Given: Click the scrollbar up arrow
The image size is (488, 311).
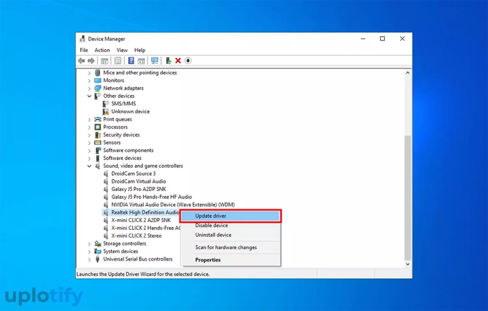Looking at the screenshot, I should click(408, 73).
